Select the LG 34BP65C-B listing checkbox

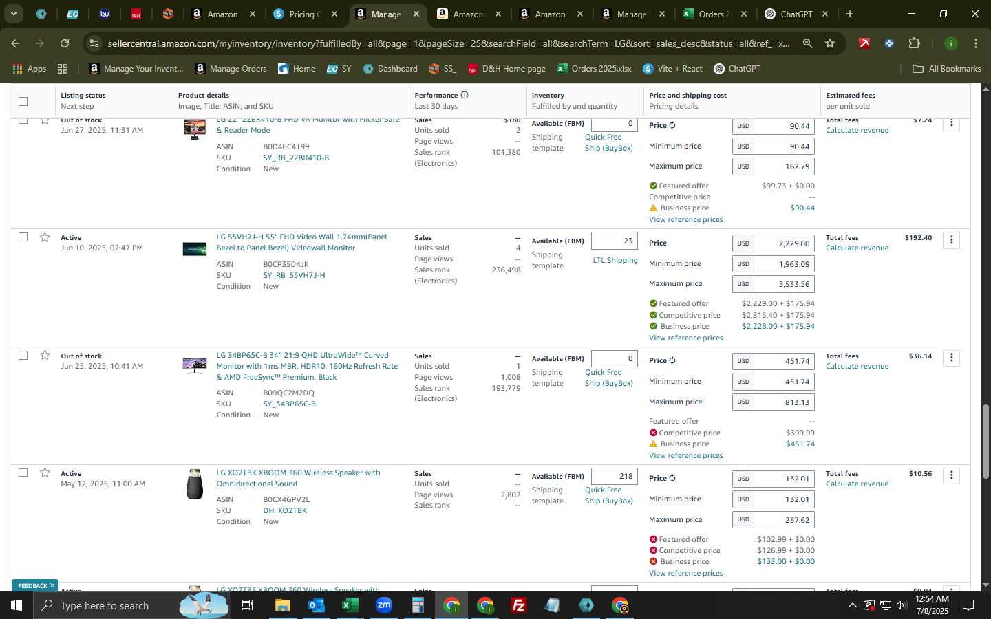click(23, 356)
